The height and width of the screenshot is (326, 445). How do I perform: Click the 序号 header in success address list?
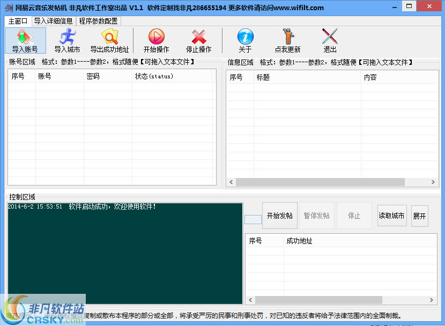click(x=264, y=241)
